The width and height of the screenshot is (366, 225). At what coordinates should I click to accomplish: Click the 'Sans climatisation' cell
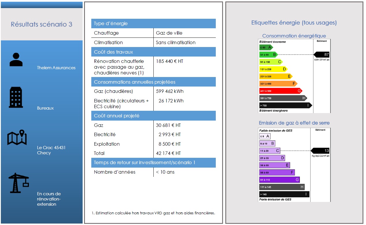coord(176,42)
